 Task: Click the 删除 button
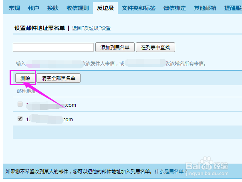[25, 78]
